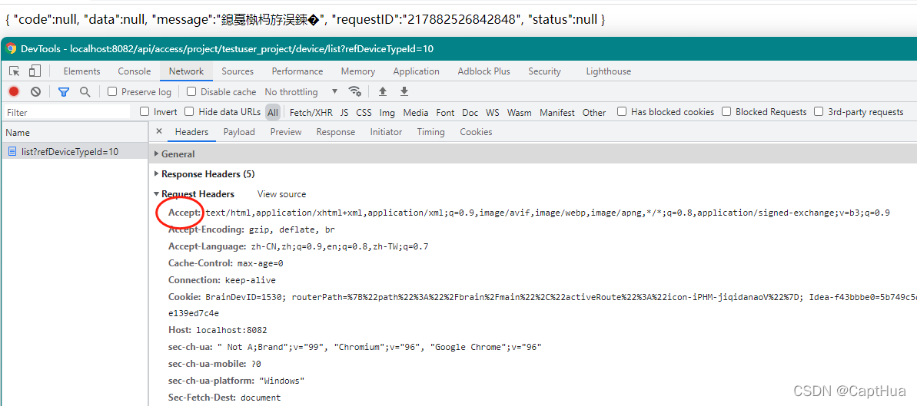Screen dimensions: 917x406
Task: Switch to the Preview tab
Action: coord(286,132)
